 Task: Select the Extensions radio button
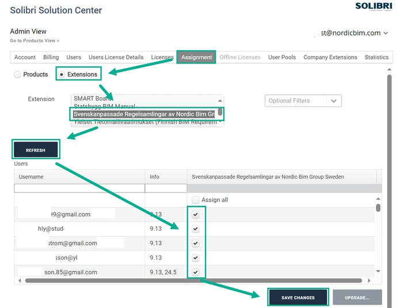[62, 74]
